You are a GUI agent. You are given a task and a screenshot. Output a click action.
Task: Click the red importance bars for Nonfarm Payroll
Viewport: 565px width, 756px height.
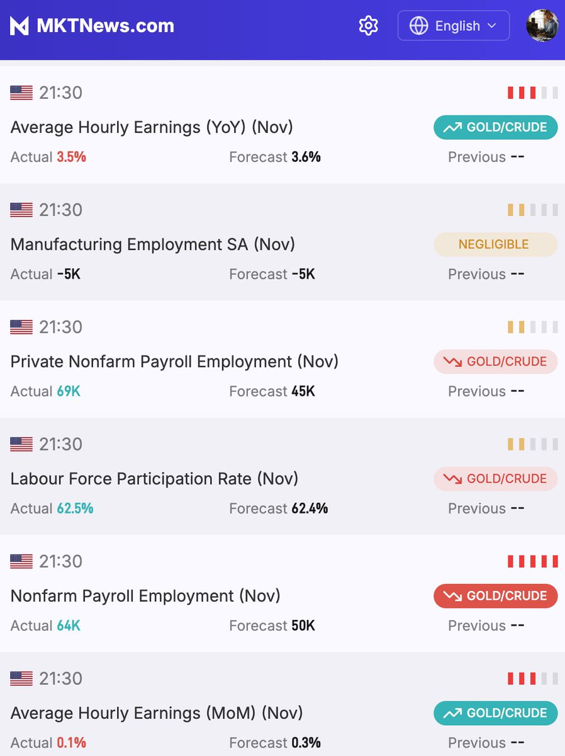pos(533,561)
